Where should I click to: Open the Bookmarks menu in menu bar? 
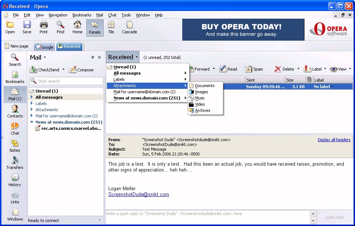[x=82, y=15]
